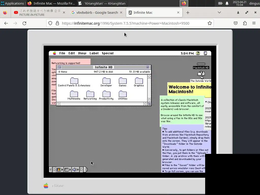
Task: Close the Infinite Mac browser tab
Action: pyautogui.click(x=178, y=12)
